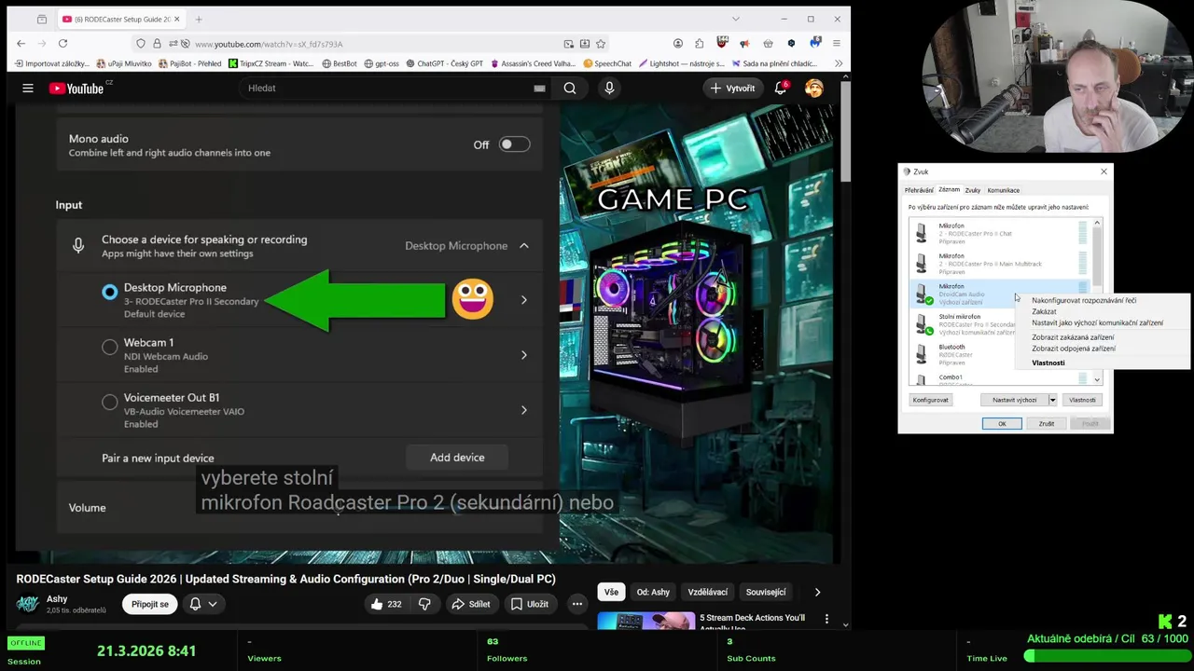Viewport: 1194px width, 671px height.
Task: Open the YouTube hamburger guide menu
Action: click(x=28, y=89)
